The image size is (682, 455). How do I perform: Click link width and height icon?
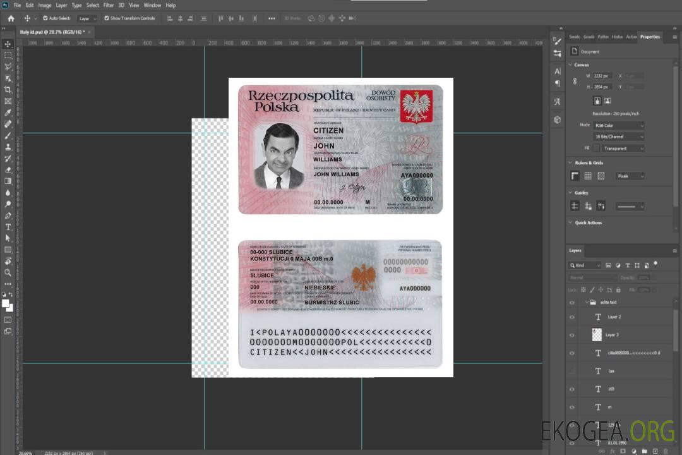pyautogui.click(x=575, y=82)
